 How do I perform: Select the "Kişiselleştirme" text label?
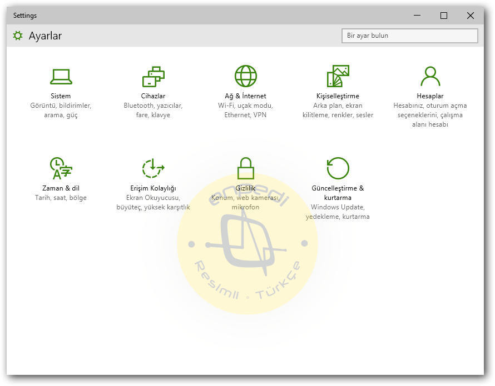(x=338, y=96)
